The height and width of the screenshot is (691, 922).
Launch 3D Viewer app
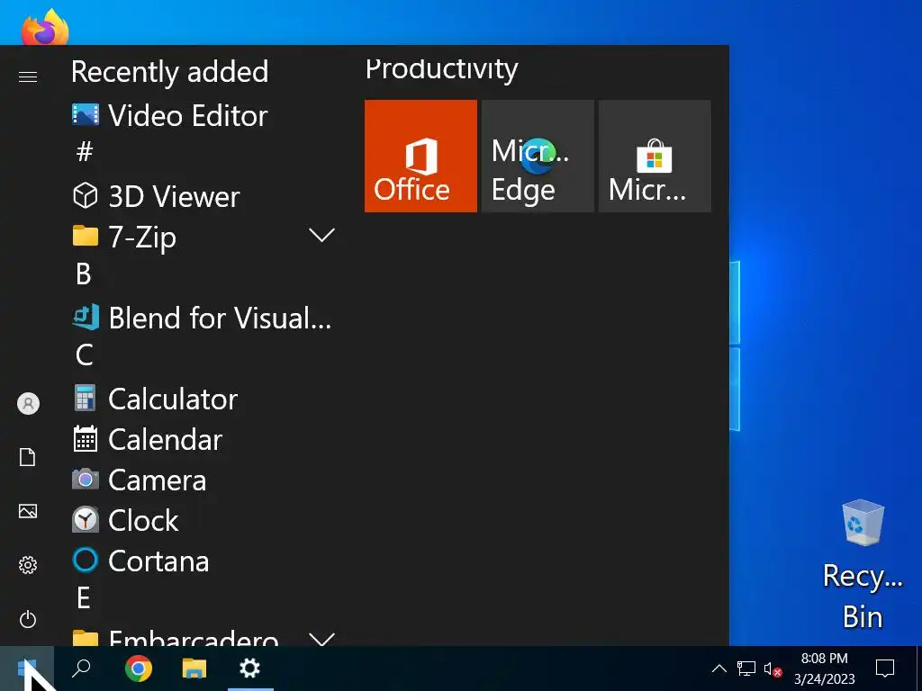(203, 195)
